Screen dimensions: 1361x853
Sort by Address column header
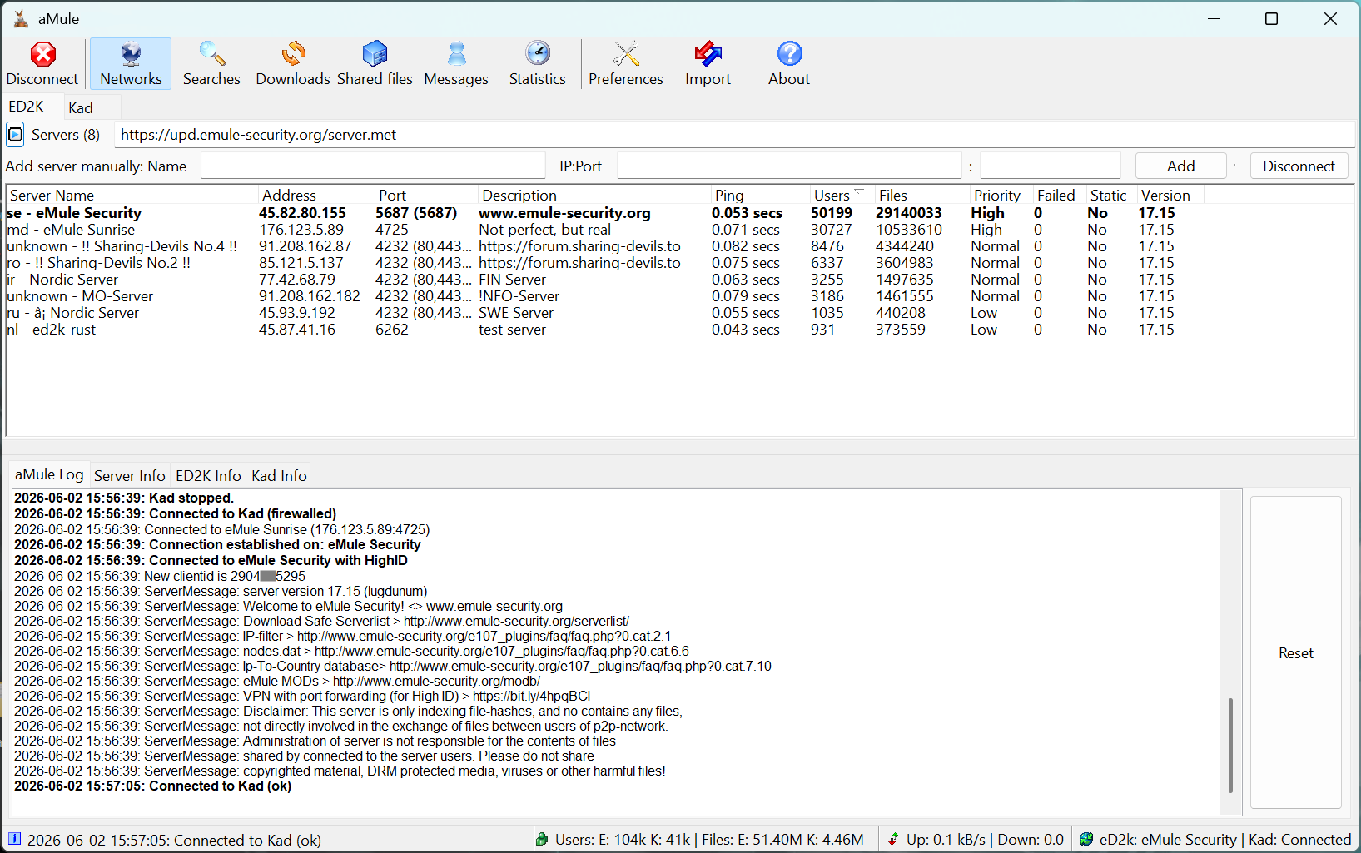click(316, 195)
